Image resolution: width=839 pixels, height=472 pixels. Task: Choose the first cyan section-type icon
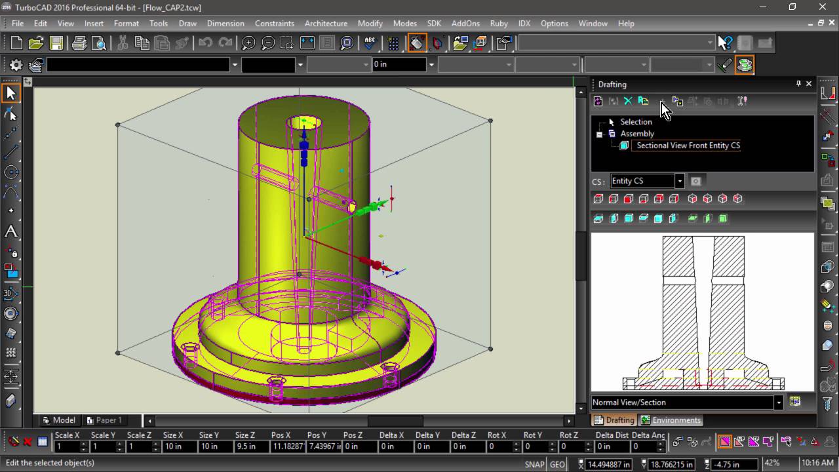click(598, 218)
